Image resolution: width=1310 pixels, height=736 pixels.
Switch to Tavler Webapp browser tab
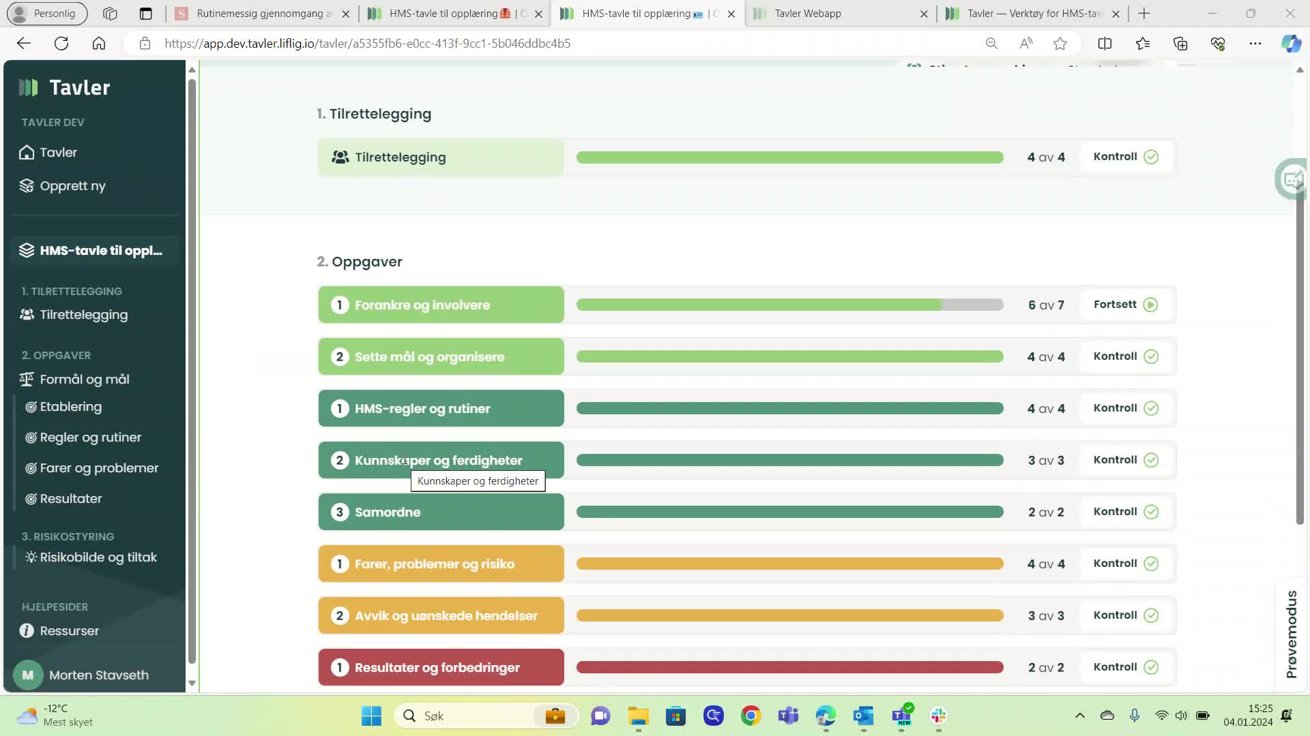click(x=808, y=14)
